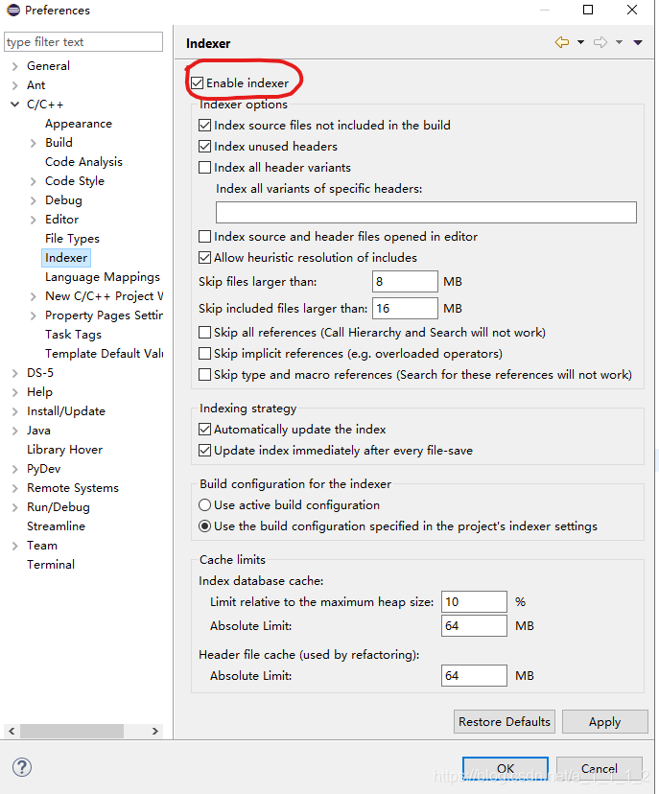
Task: Expand the DS-5 tree node
Action: tap(14, 373)
